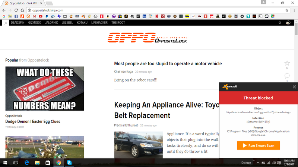Show hidden system tray icons
The image size is (298, 167).
[258, 163]
